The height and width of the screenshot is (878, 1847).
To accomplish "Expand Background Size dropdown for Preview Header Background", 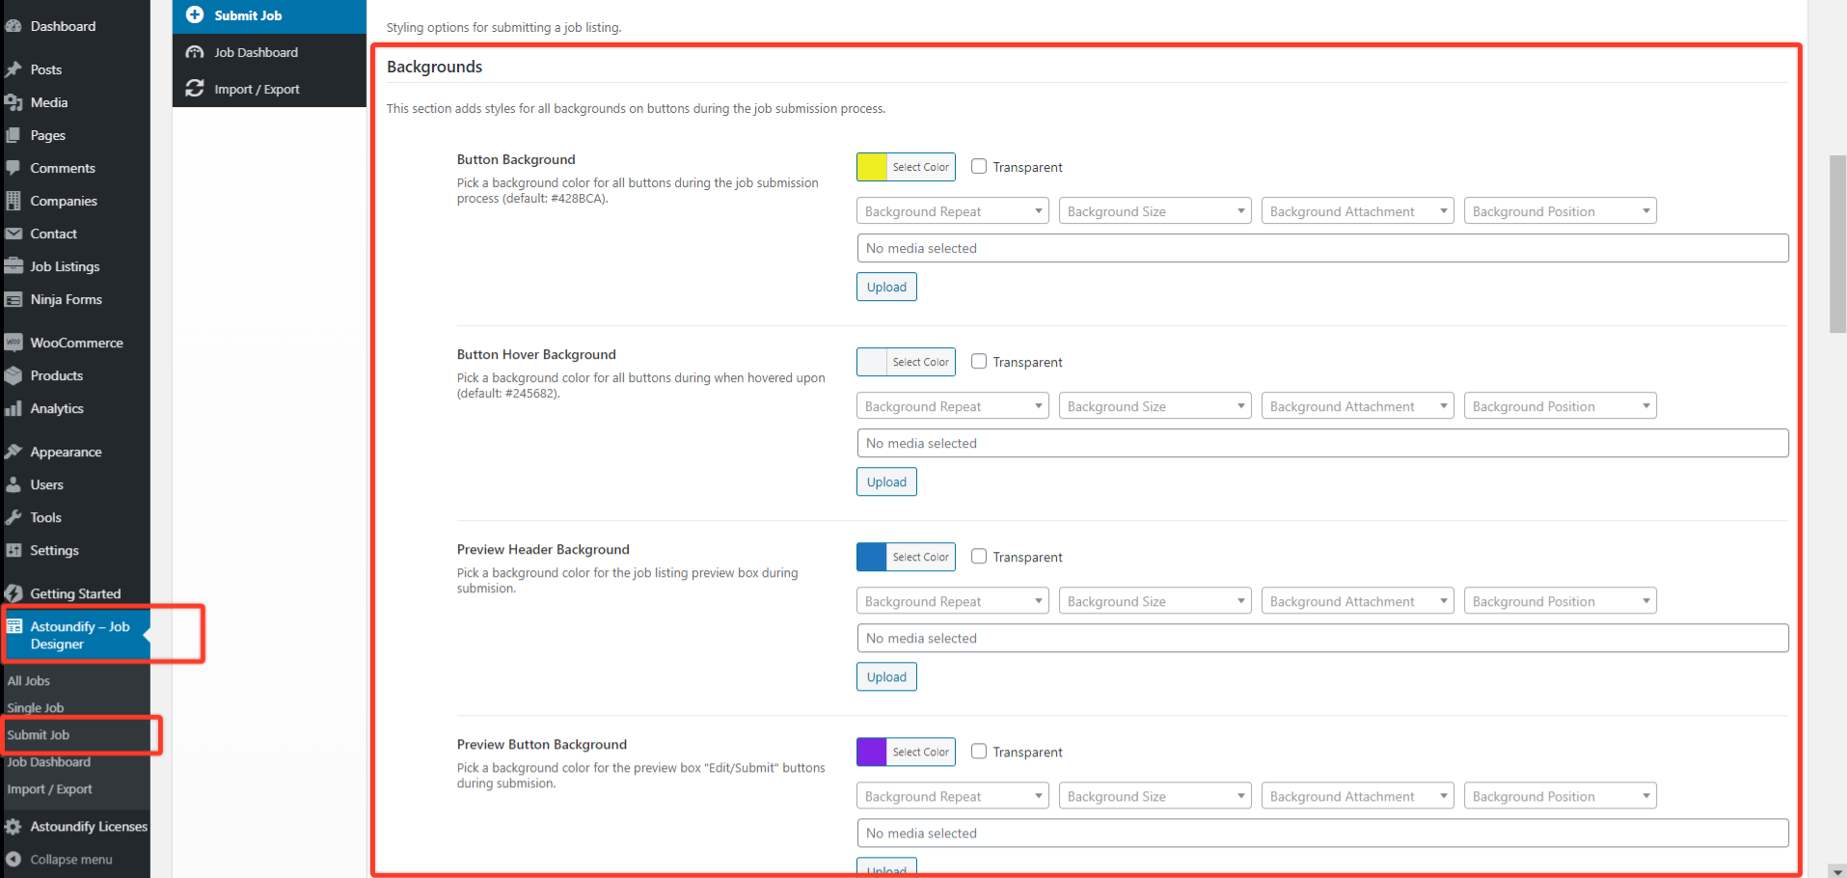I will coord(1154,600).
